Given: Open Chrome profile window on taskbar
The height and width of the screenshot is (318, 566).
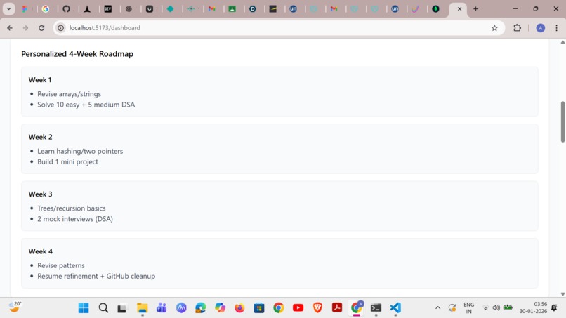Looking at the screenshot, I should [357, 308].
